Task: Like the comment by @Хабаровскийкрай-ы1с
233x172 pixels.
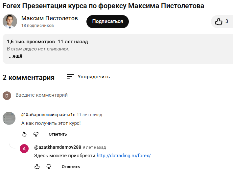Action: 24,134
